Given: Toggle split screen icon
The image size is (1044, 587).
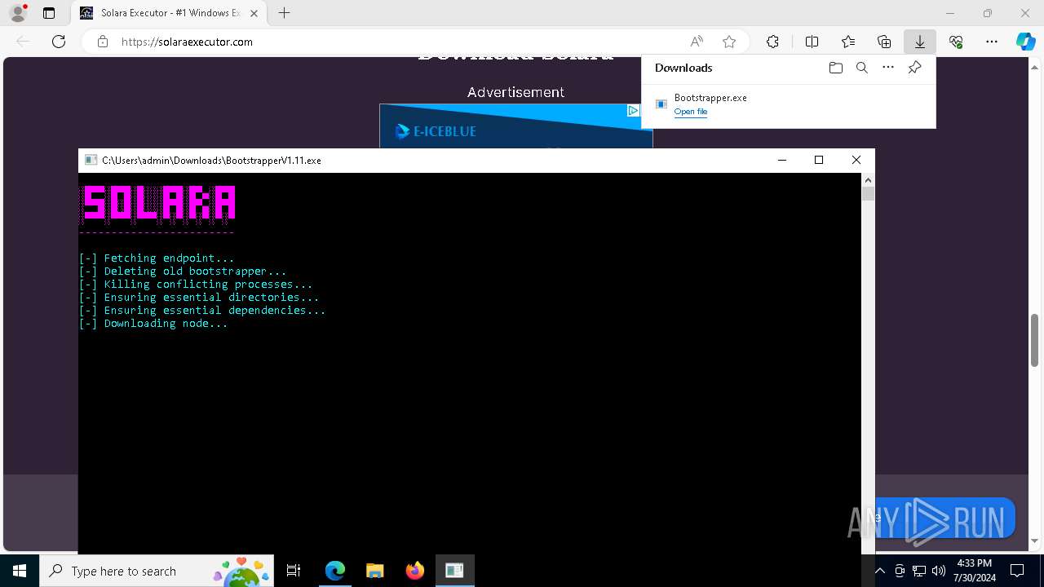Looking at the screenshot, I should 812,42.
